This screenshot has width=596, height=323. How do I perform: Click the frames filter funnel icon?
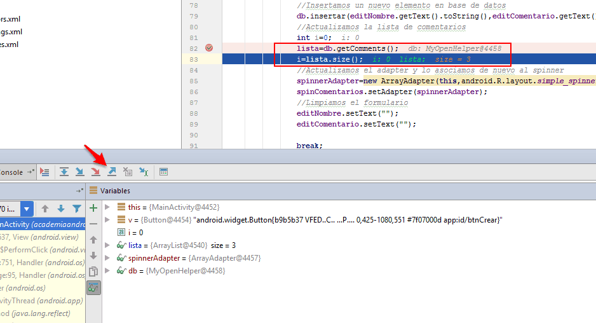[x=77, y=209]
